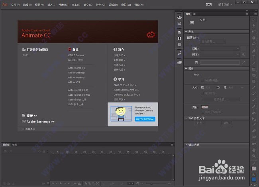Screen dimensions: 259x187
Task: Select the Pen tool
Action: click(x=254, y=51)
